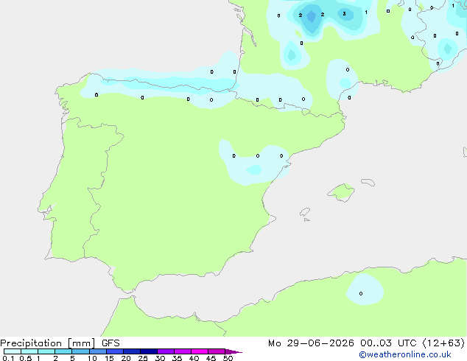Image resolution: width=467 pixels, height=361 pixels.
Task: Select the 40–45 mm magenta legend swatch
Action: pyautogui.click(x=200, y=351)
